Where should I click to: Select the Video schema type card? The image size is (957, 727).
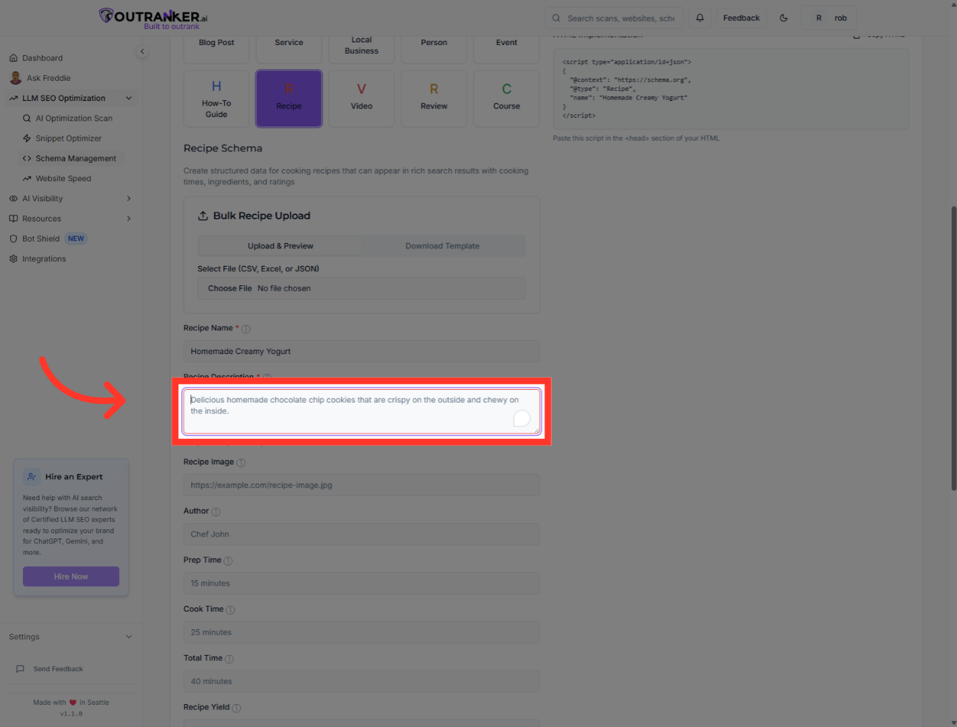click(x=361, y=98)
